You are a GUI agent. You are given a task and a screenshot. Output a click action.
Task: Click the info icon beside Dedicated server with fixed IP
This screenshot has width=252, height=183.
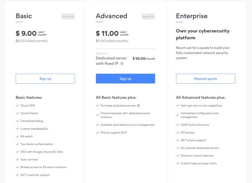[122, 63]
